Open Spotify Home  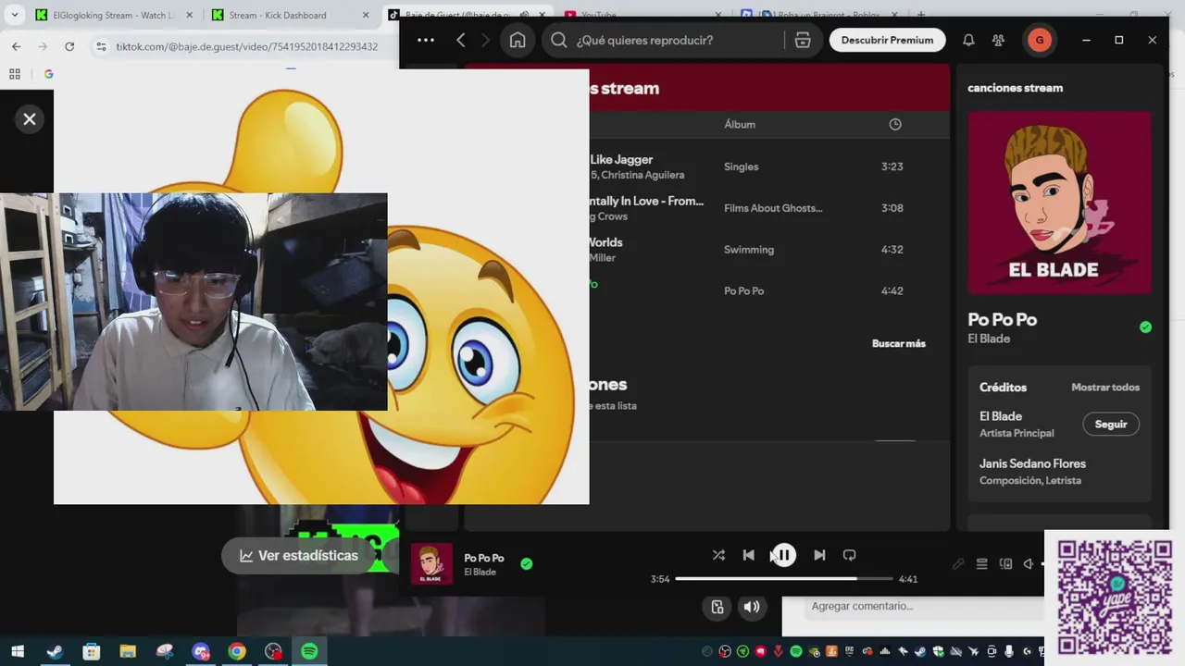pos(518,40)
